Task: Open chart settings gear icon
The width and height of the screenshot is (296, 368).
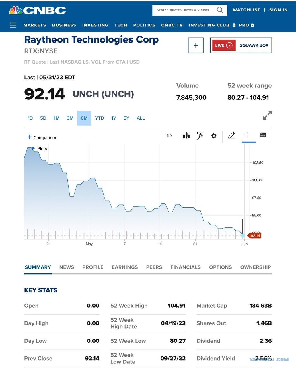Action: [214, 136]
